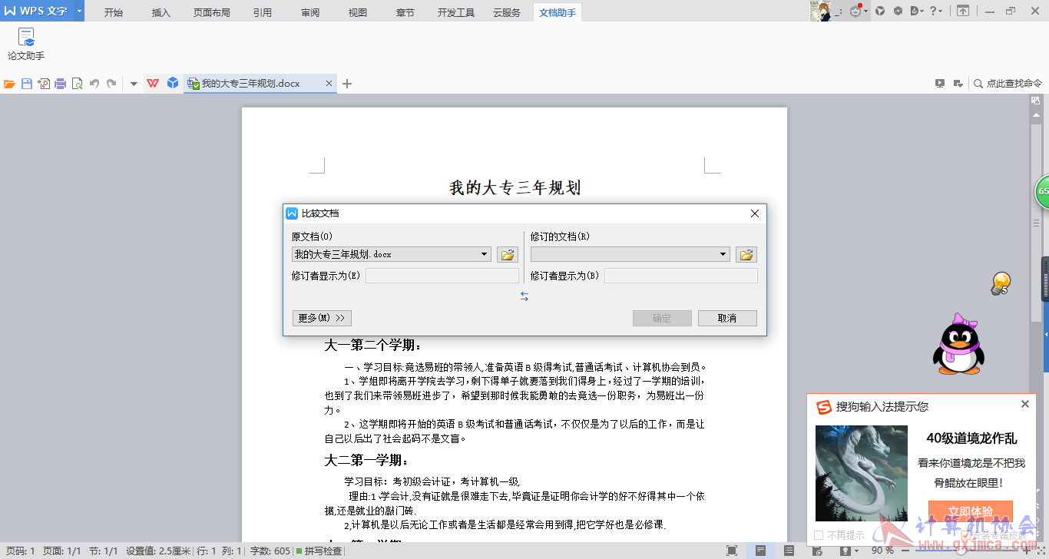Expand options with 更多(M) >> button

[x=322, y=318]
